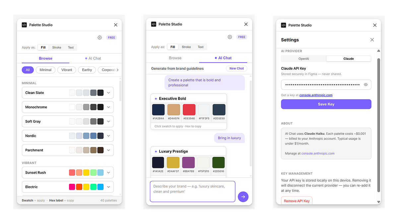Expand the Parchment palette

click(x=108, y=150)
